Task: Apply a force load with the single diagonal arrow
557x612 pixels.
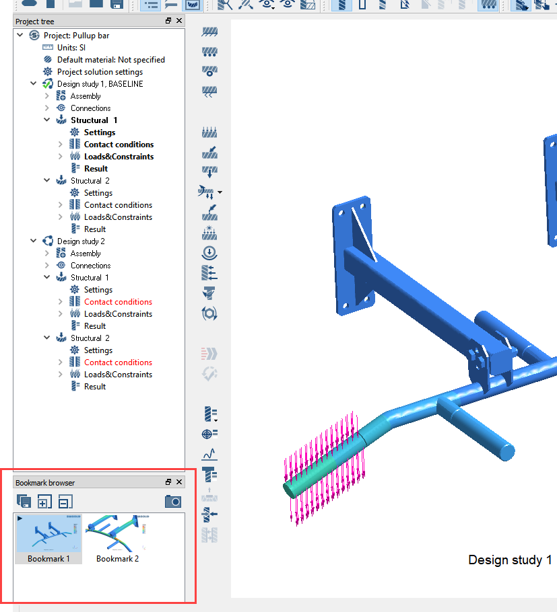Action: (x=209, y=153)
